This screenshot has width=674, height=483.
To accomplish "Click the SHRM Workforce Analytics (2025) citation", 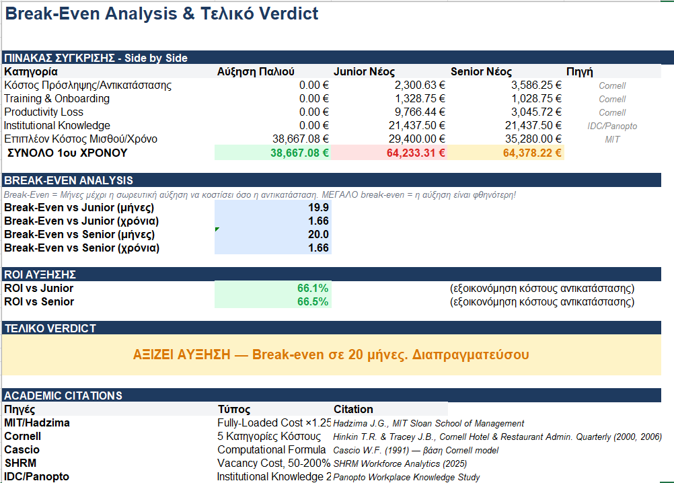I will (400, 463).
